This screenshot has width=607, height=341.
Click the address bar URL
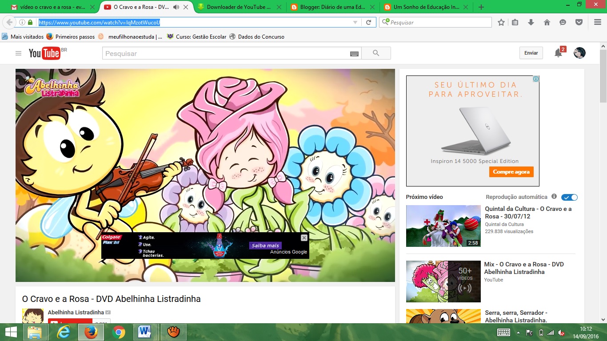tap(99, 22)
